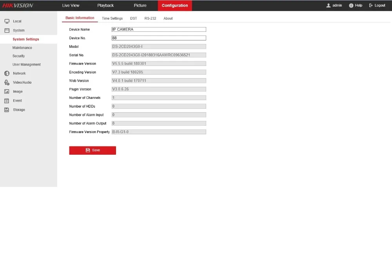Click the Web Version V4.0.1 field

pyautogui.click(x=159, y=80)
